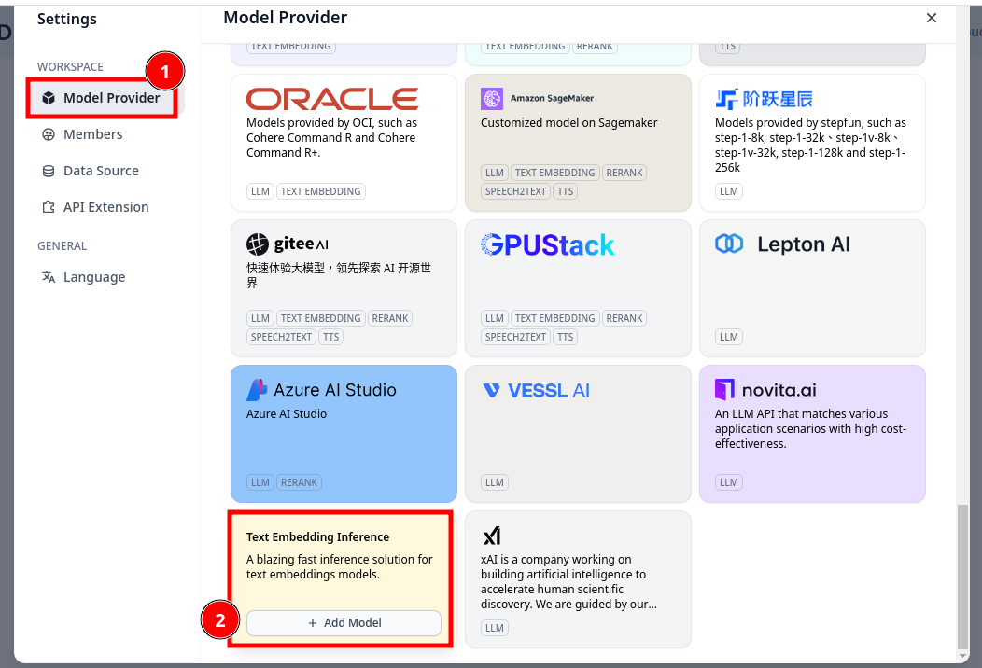Click TTS tag on Amazon SageMaker card
This screenshot has height=668, width=982.
(x=565, y=191)
